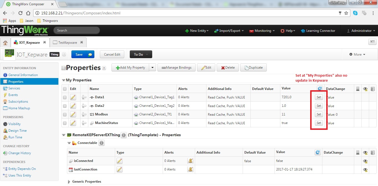The width and height of the screenshot is (378, 186).
Task: Toggle the eye icon in isConnected row
Action: tap(365, 161)
